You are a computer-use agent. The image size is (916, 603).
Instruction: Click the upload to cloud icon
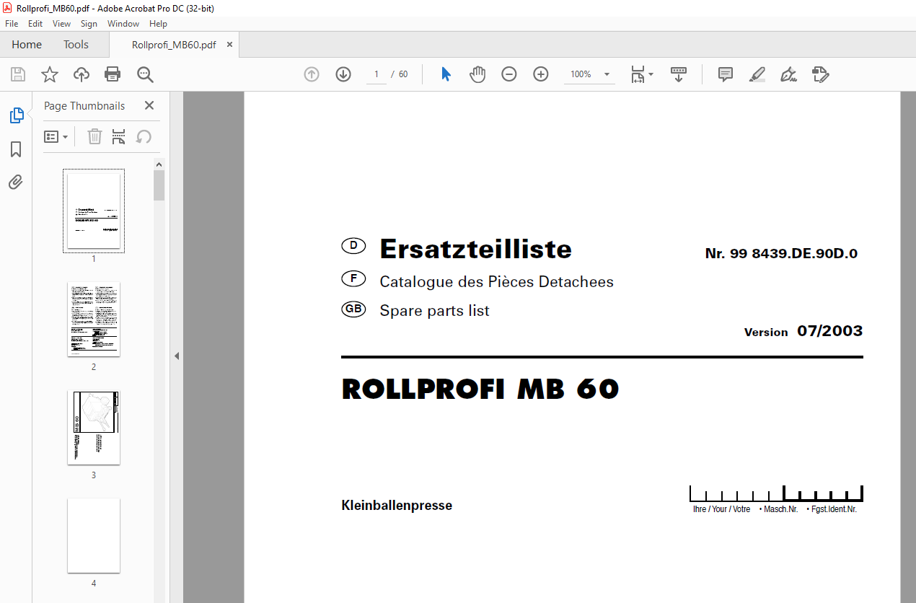82,74
